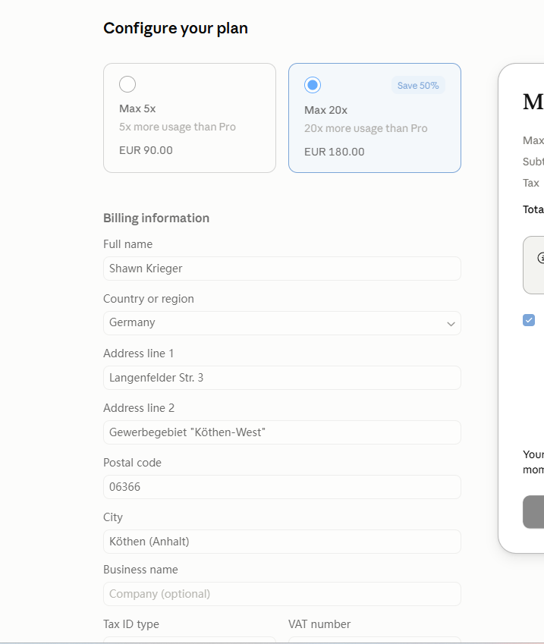
Task: Click the chevron arrow in Germany dropdown
Action: point(451,324)
